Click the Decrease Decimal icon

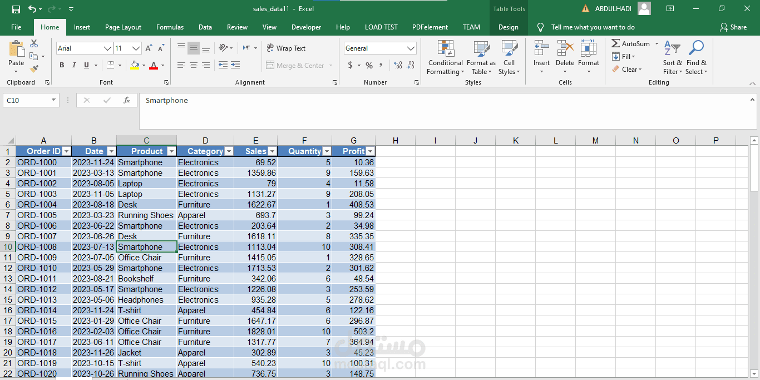click(411, 65)
